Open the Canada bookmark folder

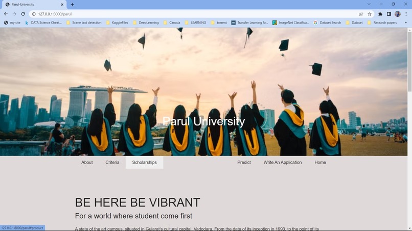pos(172,23)
